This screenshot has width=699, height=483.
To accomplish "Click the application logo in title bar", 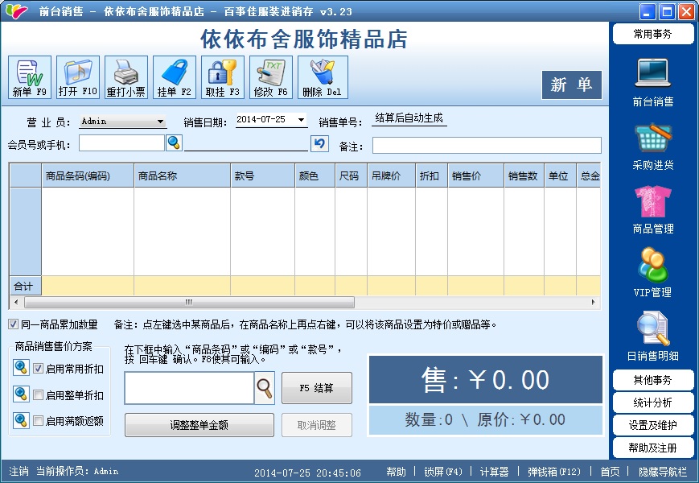I will click(17, 10).
